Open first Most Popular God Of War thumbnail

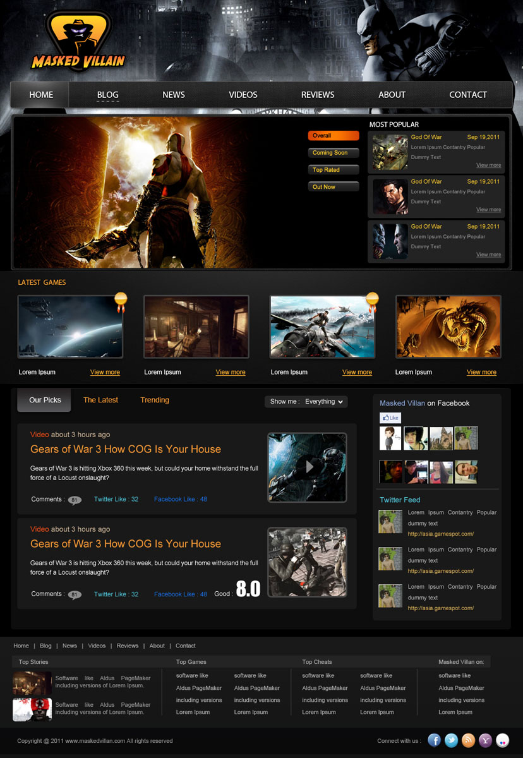click(390, 152)
